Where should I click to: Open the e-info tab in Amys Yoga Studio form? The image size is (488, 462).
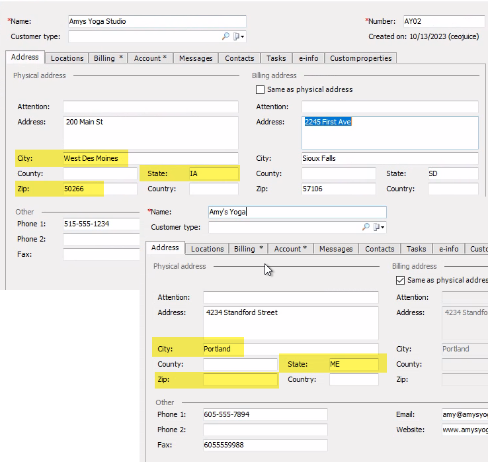[308, 58]
